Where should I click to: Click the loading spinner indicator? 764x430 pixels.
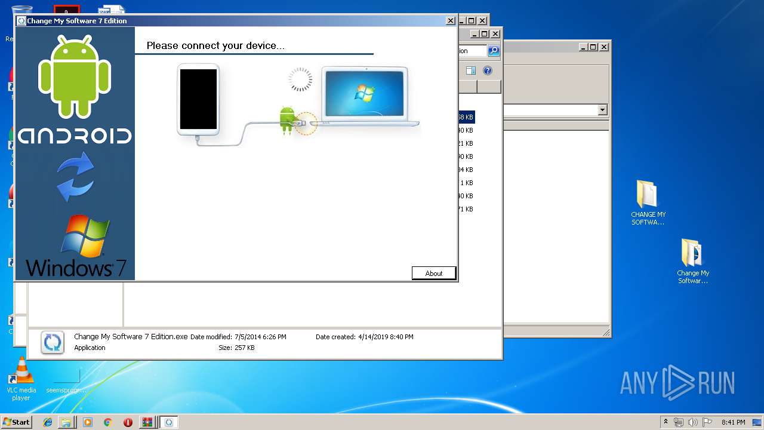(300, 79)
